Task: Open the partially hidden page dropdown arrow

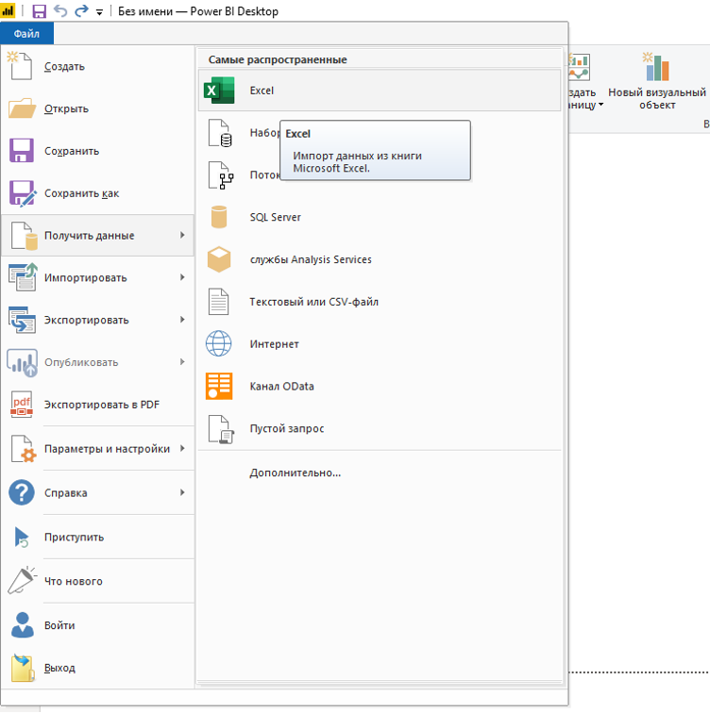Action: 601,105
